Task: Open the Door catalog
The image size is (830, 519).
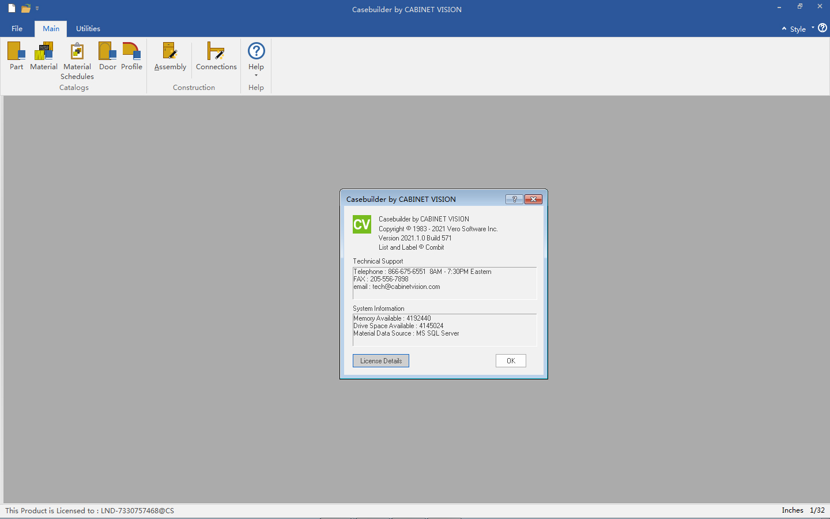Action: pyautogui.click(x=108, y=56)
